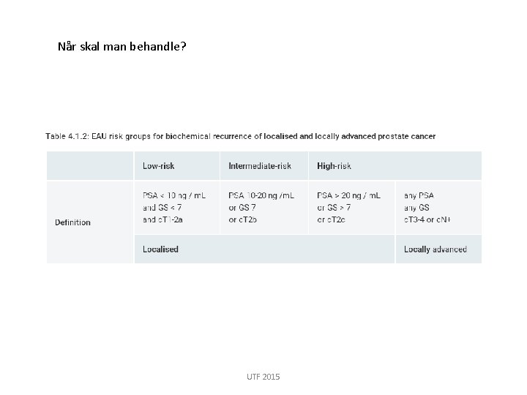Viewport: 527px width, 395px height.
Task: Click the 'High-risk' column header
Action: [x=334, y=166]
